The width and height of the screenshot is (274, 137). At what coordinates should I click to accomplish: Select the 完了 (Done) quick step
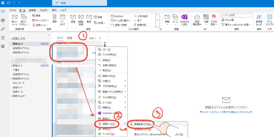[138, 20]
